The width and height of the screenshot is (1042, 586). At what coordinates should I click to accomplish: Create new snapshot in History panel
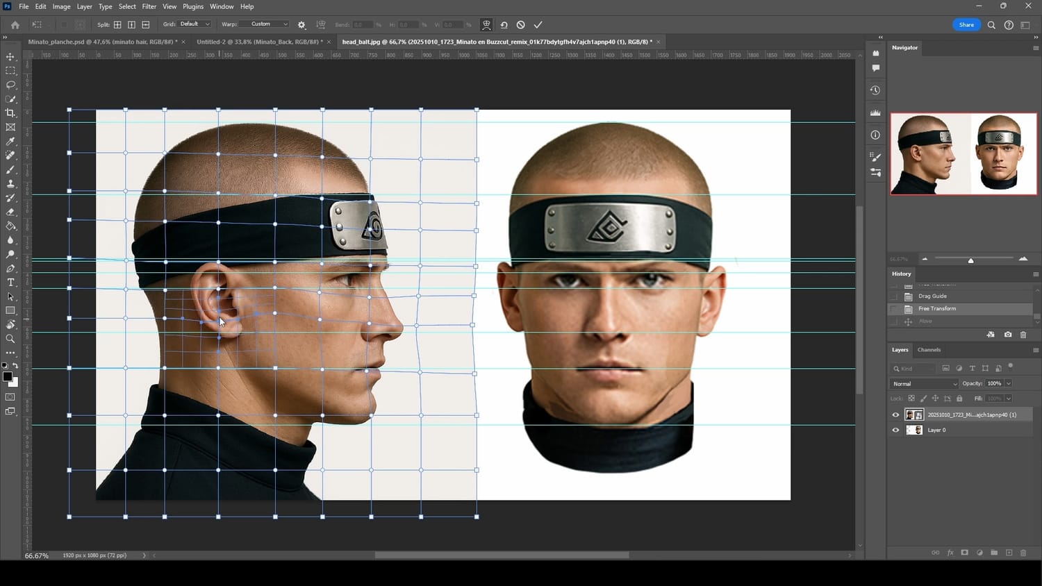click(1008, 335)
